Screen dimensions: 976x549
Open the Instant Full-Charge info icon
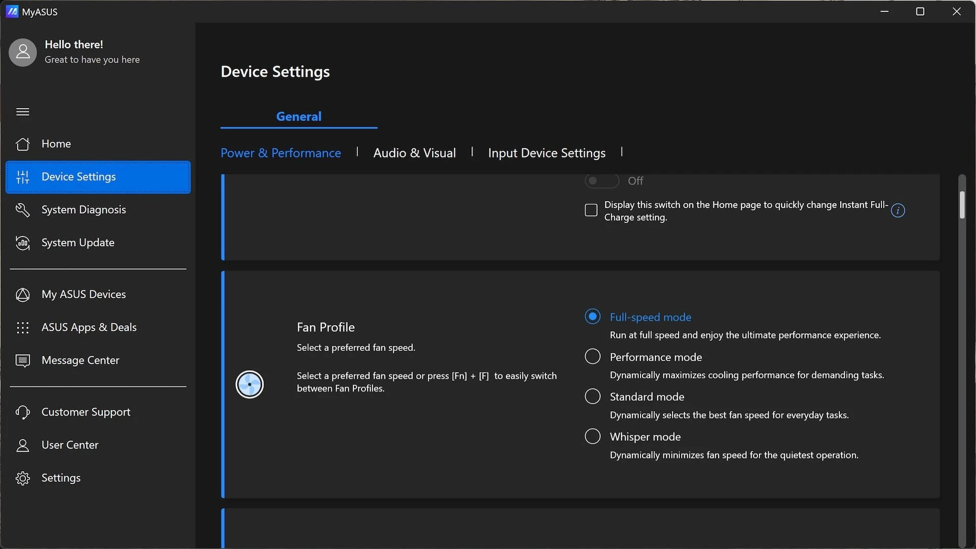(898, 210)
